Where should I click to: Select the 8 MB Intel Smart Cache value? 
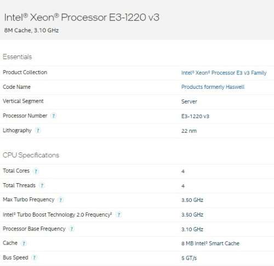210,244
